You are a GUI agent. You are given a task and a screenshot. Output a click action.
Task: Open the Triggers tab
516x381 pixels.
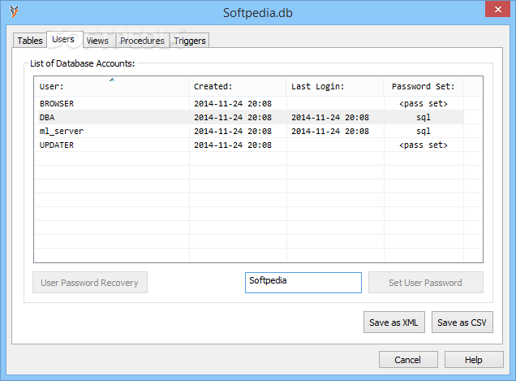pos(190,41)
